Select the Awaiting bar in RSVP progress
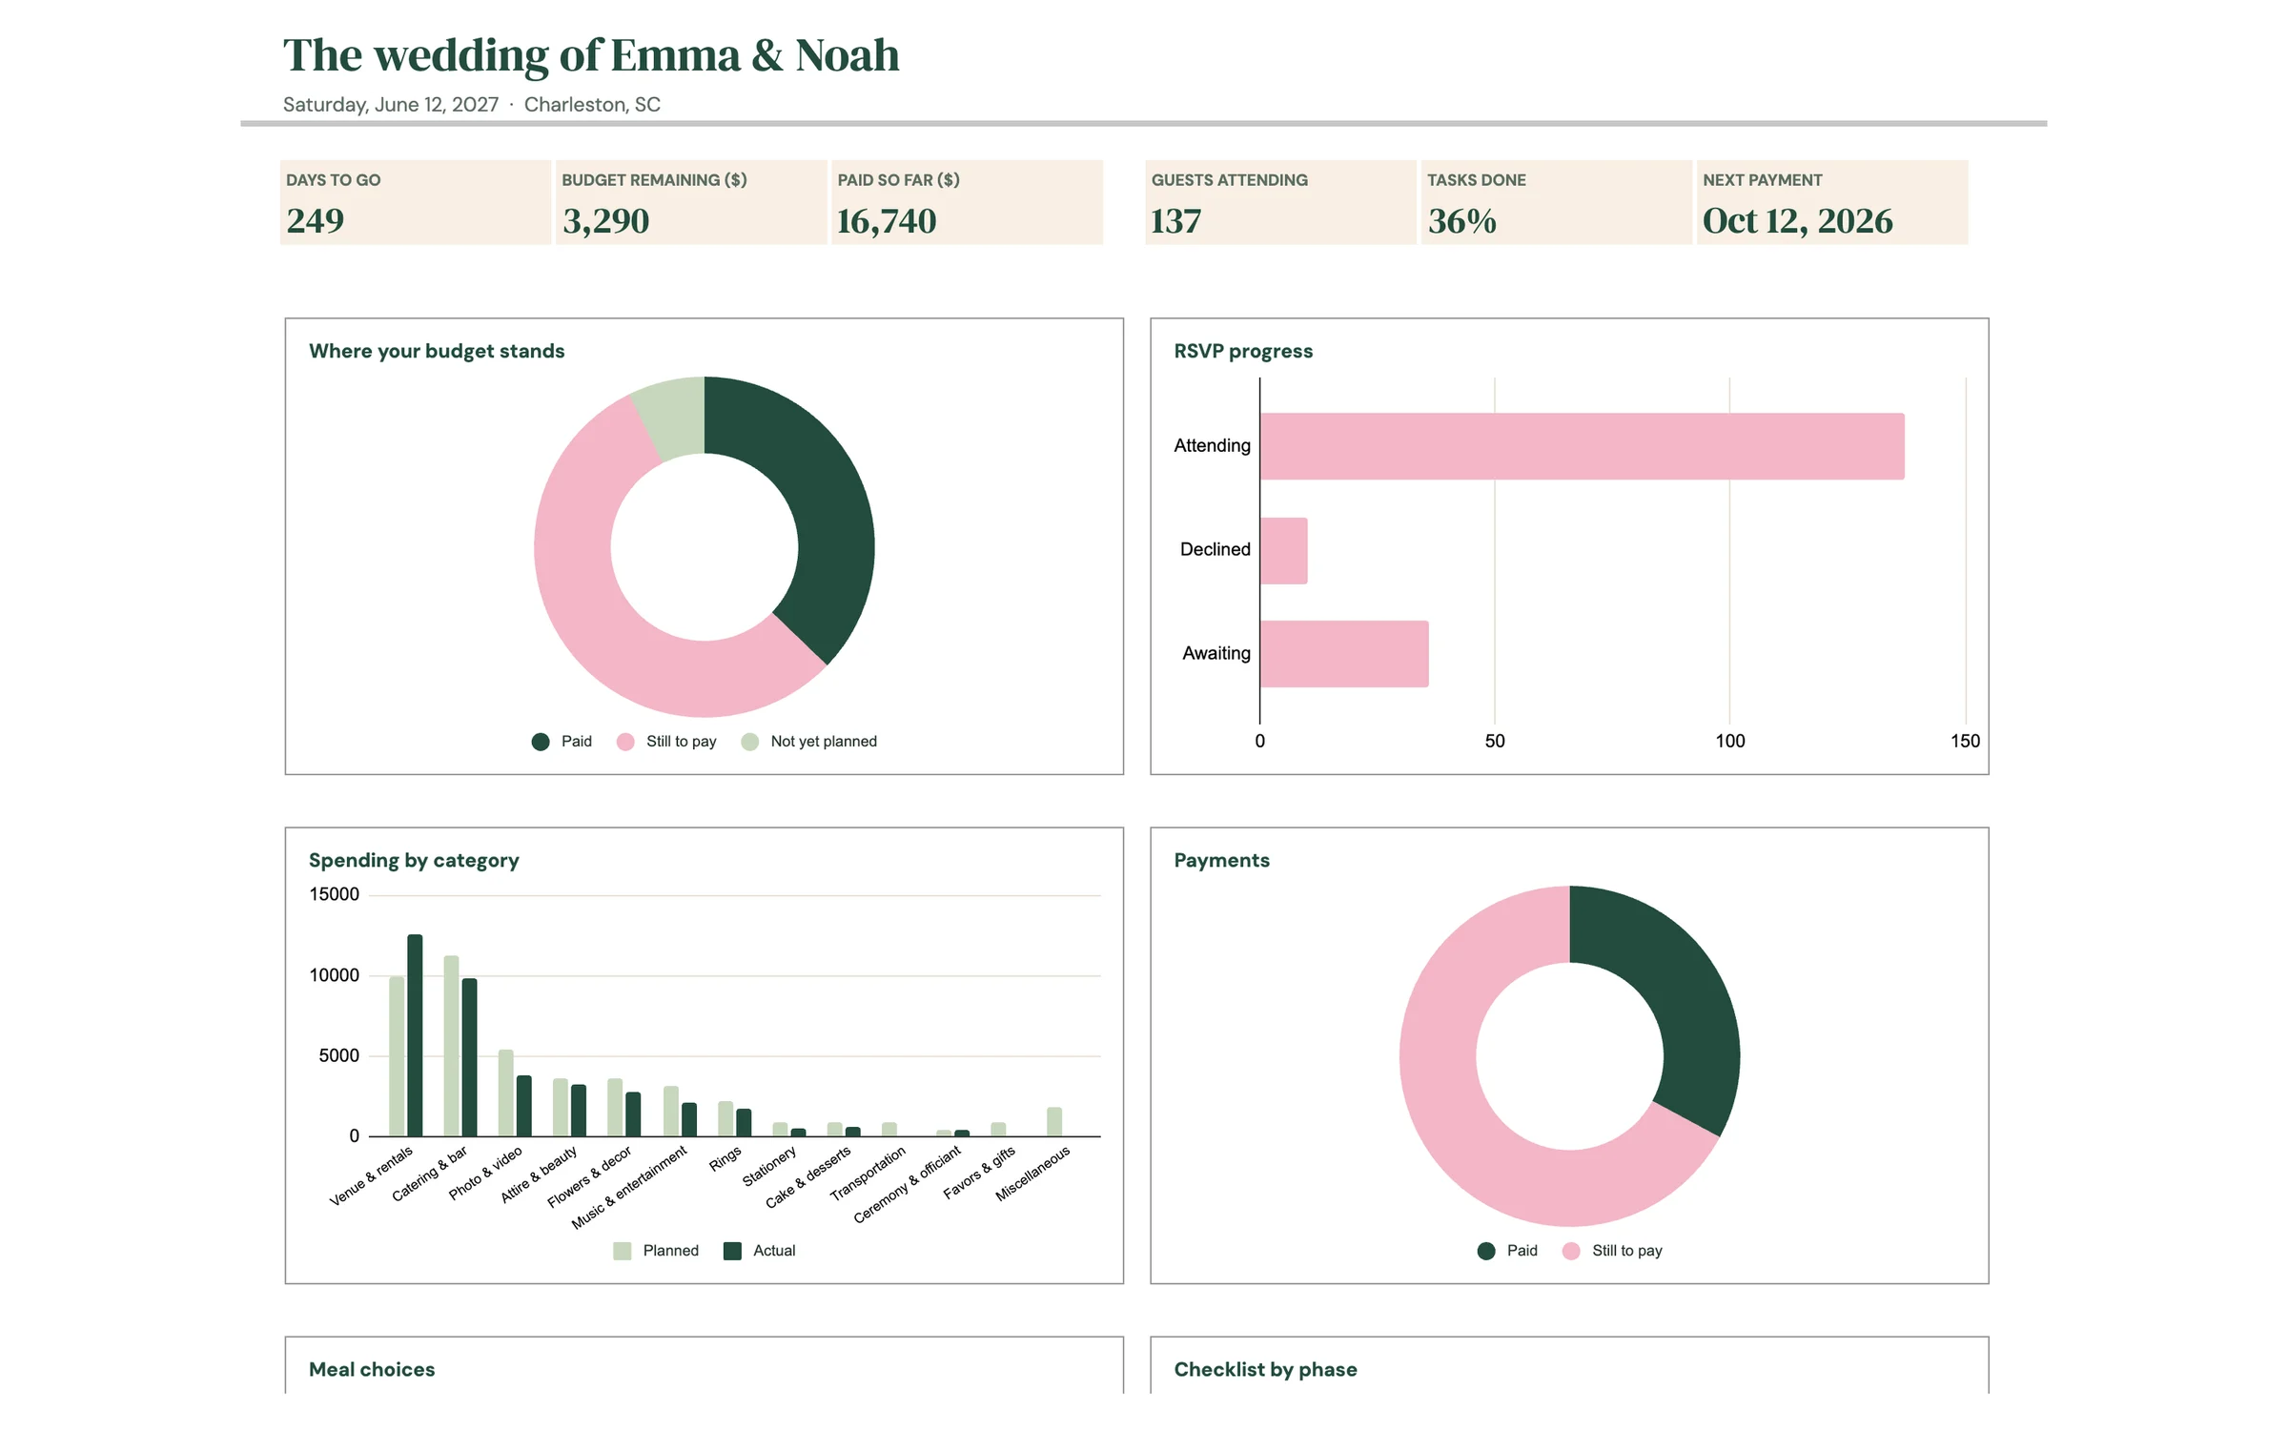This screenshot has width=2288, height=1430. pyautogui.click(x=1344, y=654)
